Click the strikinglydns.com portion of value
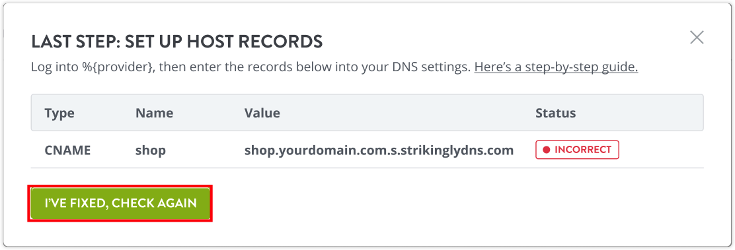Screen dimensions: 735x250 (x=460, y=150)
